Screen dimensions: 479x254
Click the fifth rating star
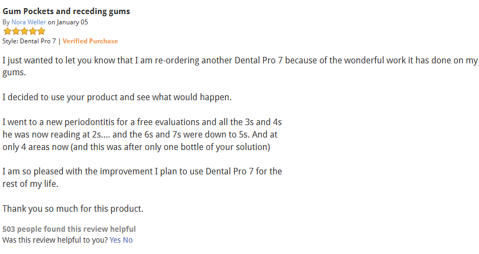(41, 31)
